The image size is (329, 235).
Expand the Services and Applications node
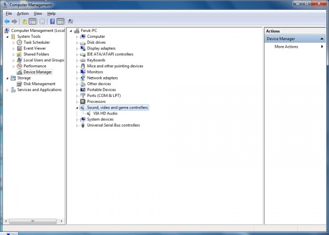coord(7,90)
